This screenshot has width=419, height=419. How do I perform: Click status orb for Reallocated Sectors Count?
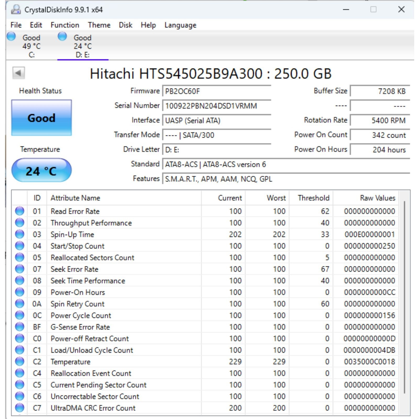pos(20,257)
